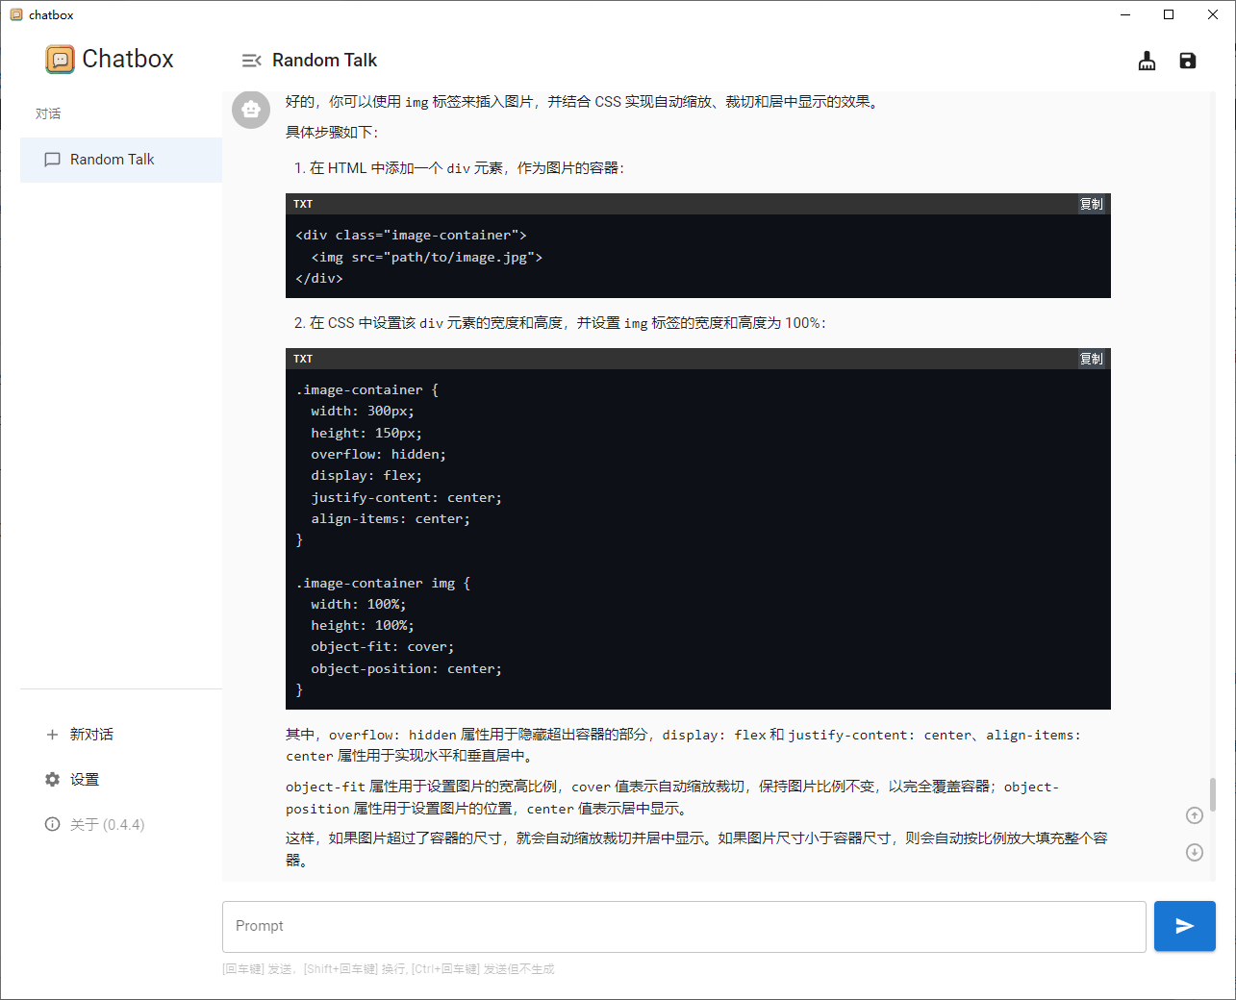Click the keyboard hint text below the prompt
Image resolution: width=1236 pixels, height=1000 pixels.
389,969
